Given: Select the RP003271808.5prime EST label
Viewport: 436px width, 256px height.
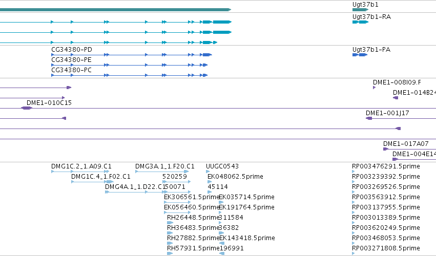Looking at the screenshot, I should [386, 248].
